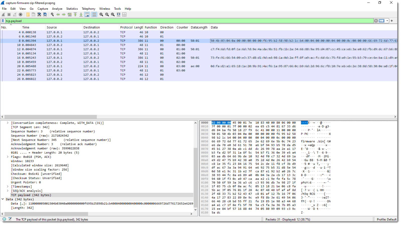
Task: Click the Stop capturing packets icon
Action: pos(9,15)
